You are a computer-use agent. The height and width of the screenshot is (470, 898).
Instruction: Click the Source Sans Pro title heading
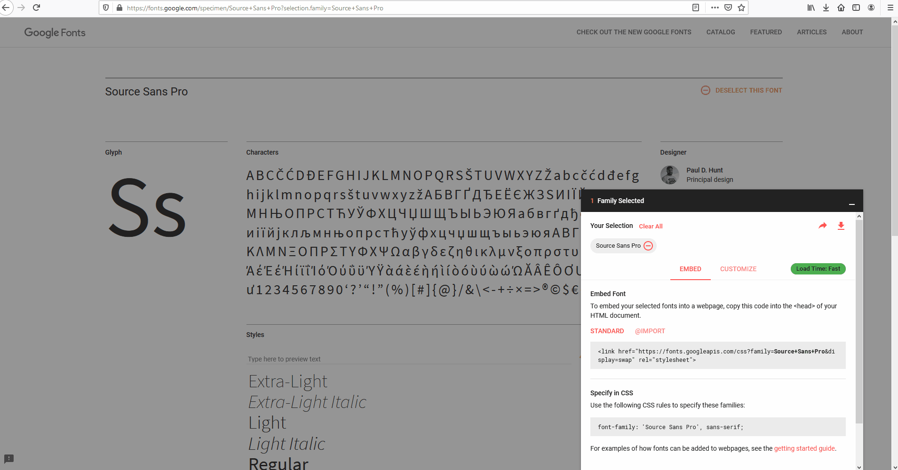(146, 92)
